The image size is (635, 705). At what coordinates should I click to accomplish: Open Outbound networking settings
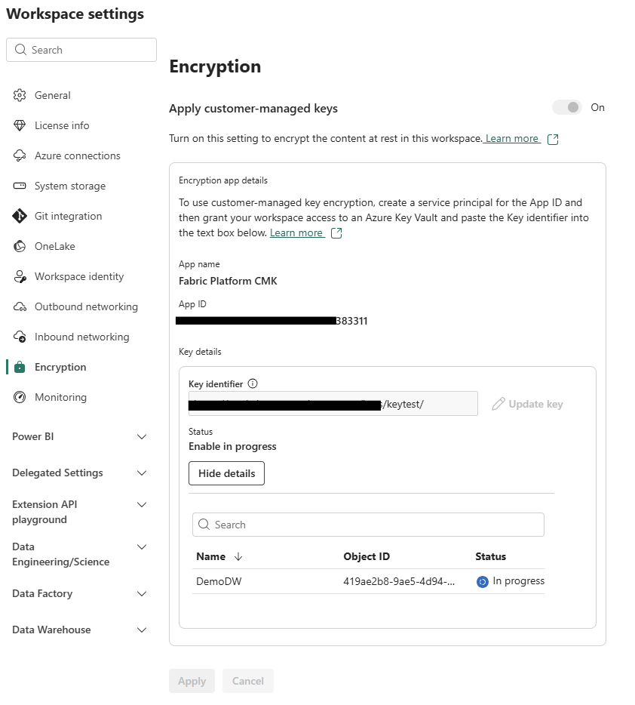tap(86, 306)
